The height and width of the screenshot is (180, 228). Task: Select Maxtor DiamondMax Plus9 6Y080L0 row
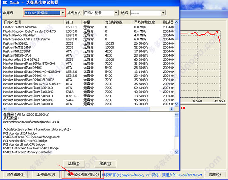pos(88,96)
